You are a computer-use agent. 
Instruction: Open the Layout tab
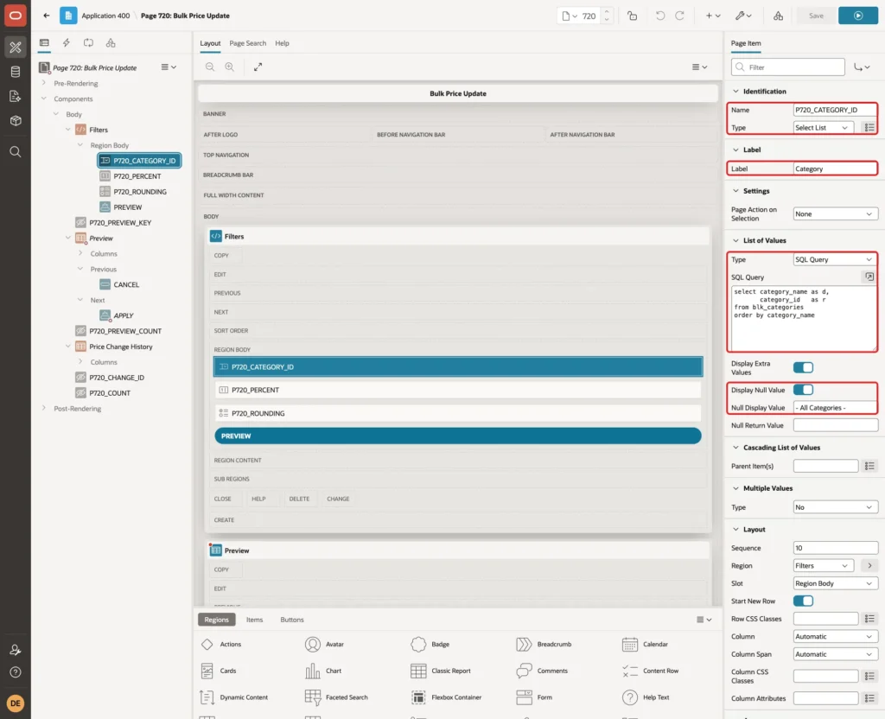(x=210, y=43)
